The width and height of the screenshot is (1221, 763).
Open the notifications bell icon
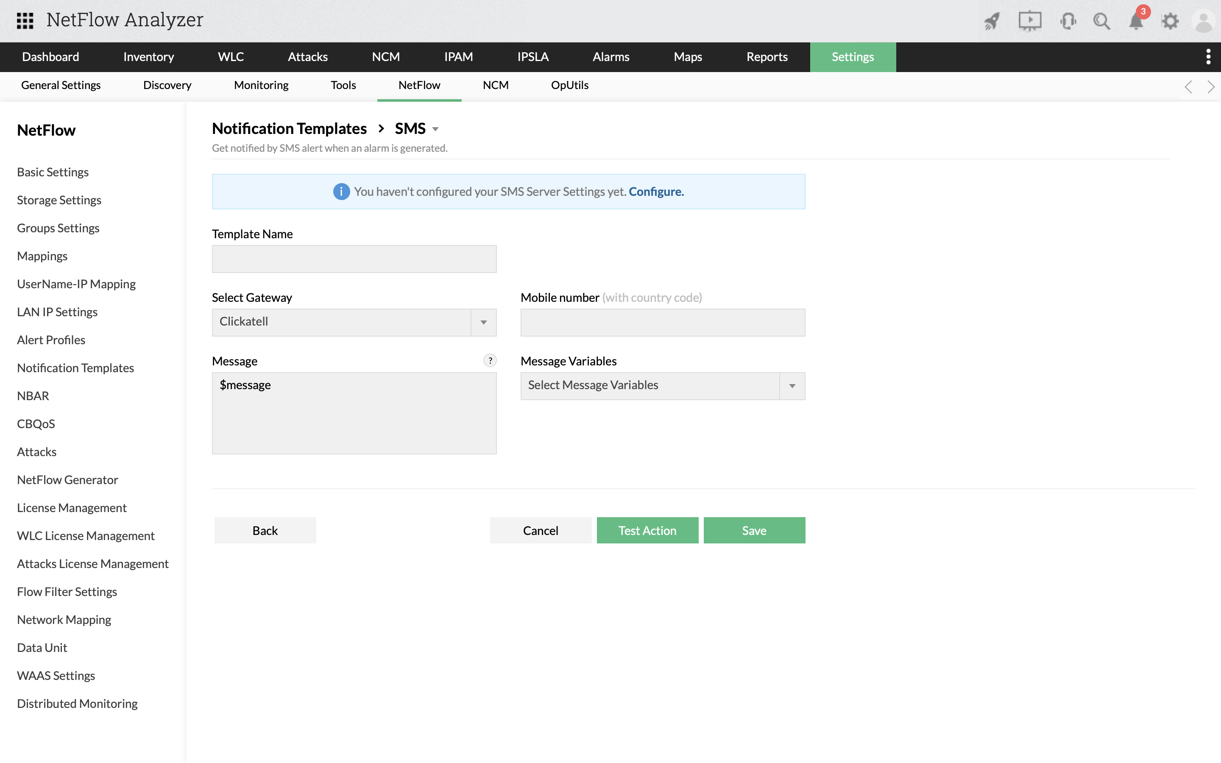(1136, 21)
